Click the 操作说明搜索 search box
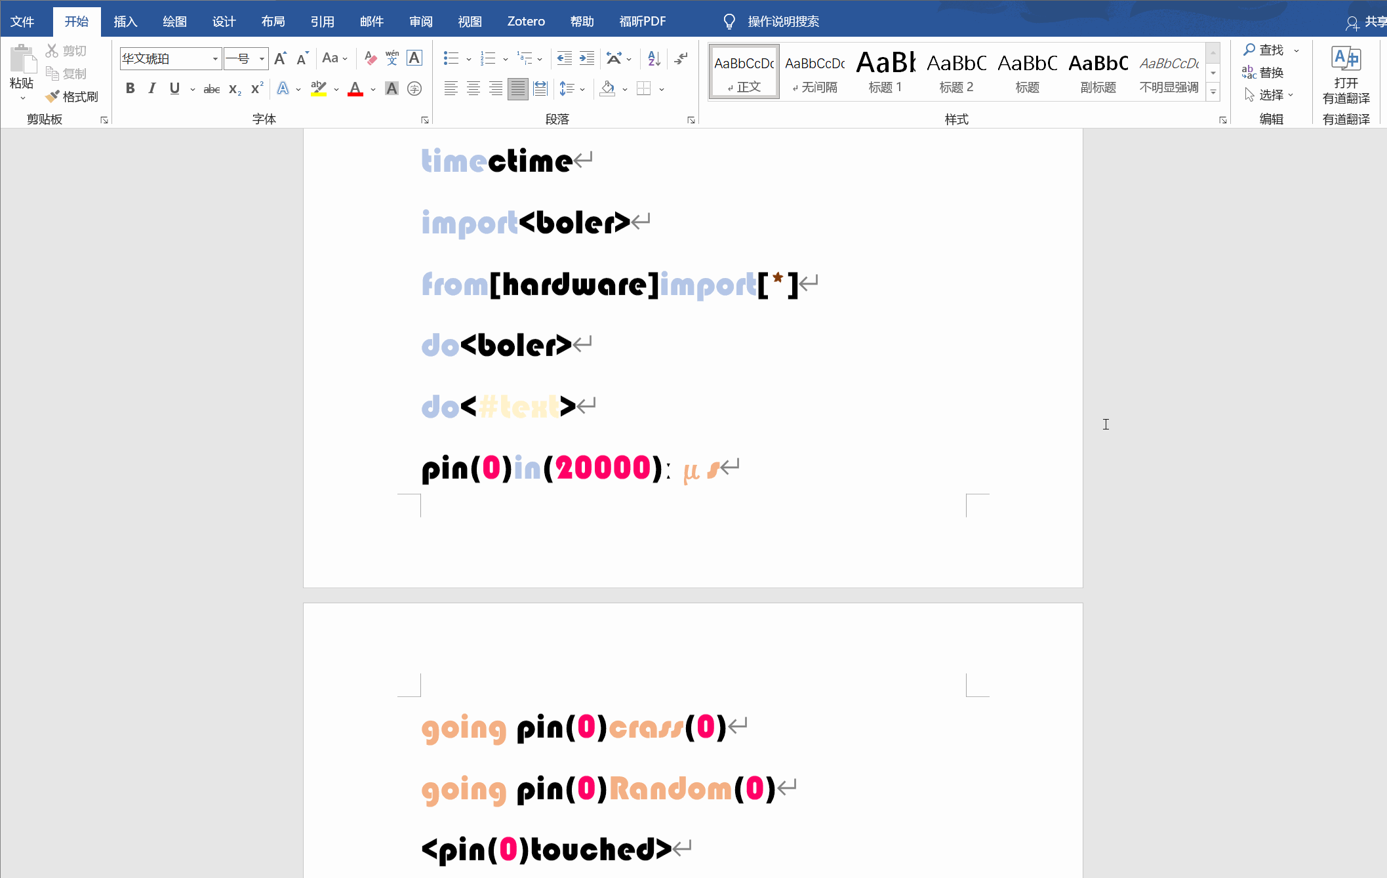Screen dimensions: 1387x878 click(783, 22)
